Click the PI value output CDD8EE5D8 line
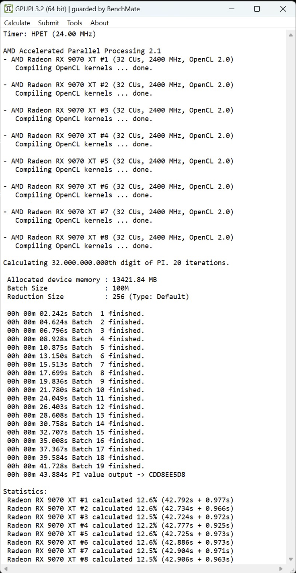The height and width of the screenshot is (573, 296). click(x=96, y=475)
